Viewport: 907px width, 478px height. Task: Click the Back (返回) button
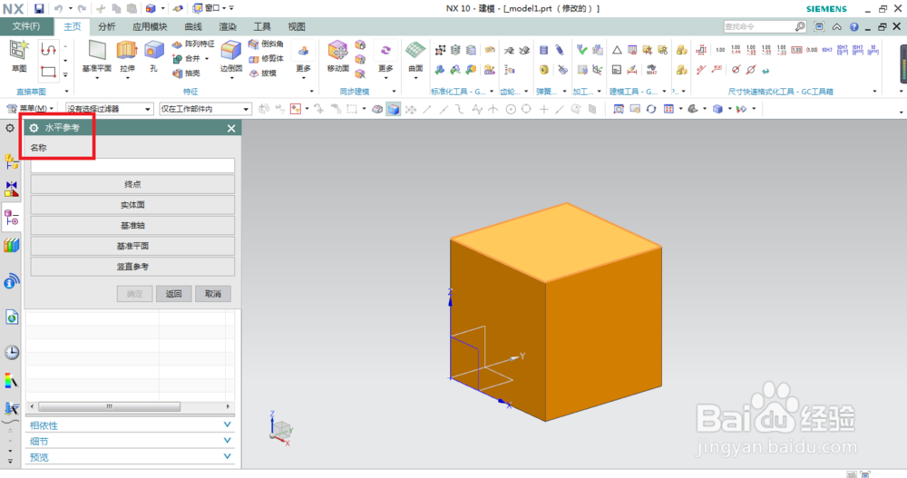(x=173, y=293)
